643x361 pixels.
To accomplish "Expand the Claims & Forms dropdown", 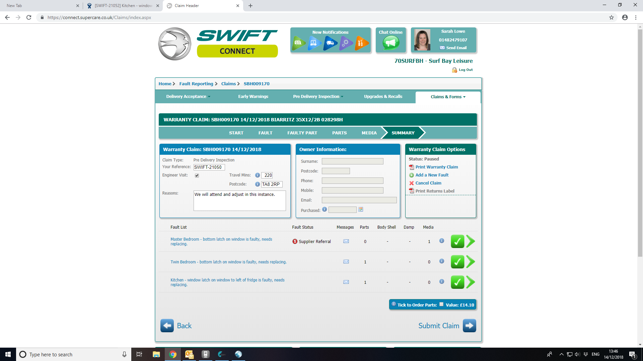I will pos(448,97).
